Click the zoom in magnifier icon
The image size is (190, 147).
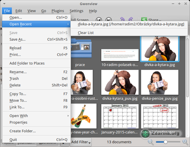185,142
